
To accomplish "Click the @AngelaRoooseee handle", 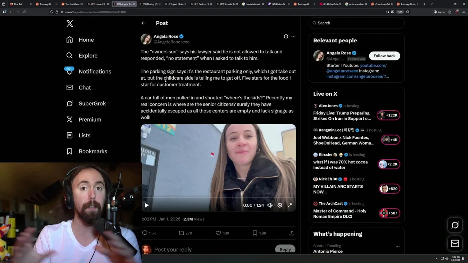I will point(171,42).
